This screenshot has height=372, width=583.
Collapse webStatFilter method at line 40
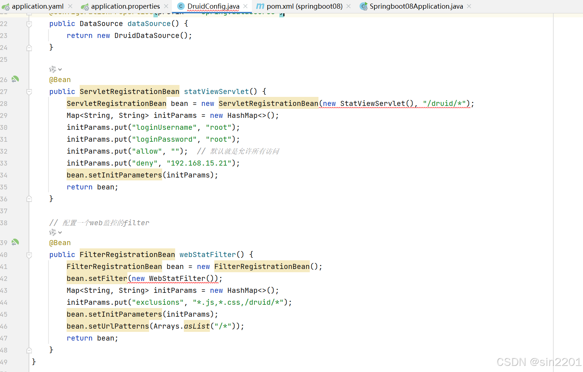click(29, 255)
